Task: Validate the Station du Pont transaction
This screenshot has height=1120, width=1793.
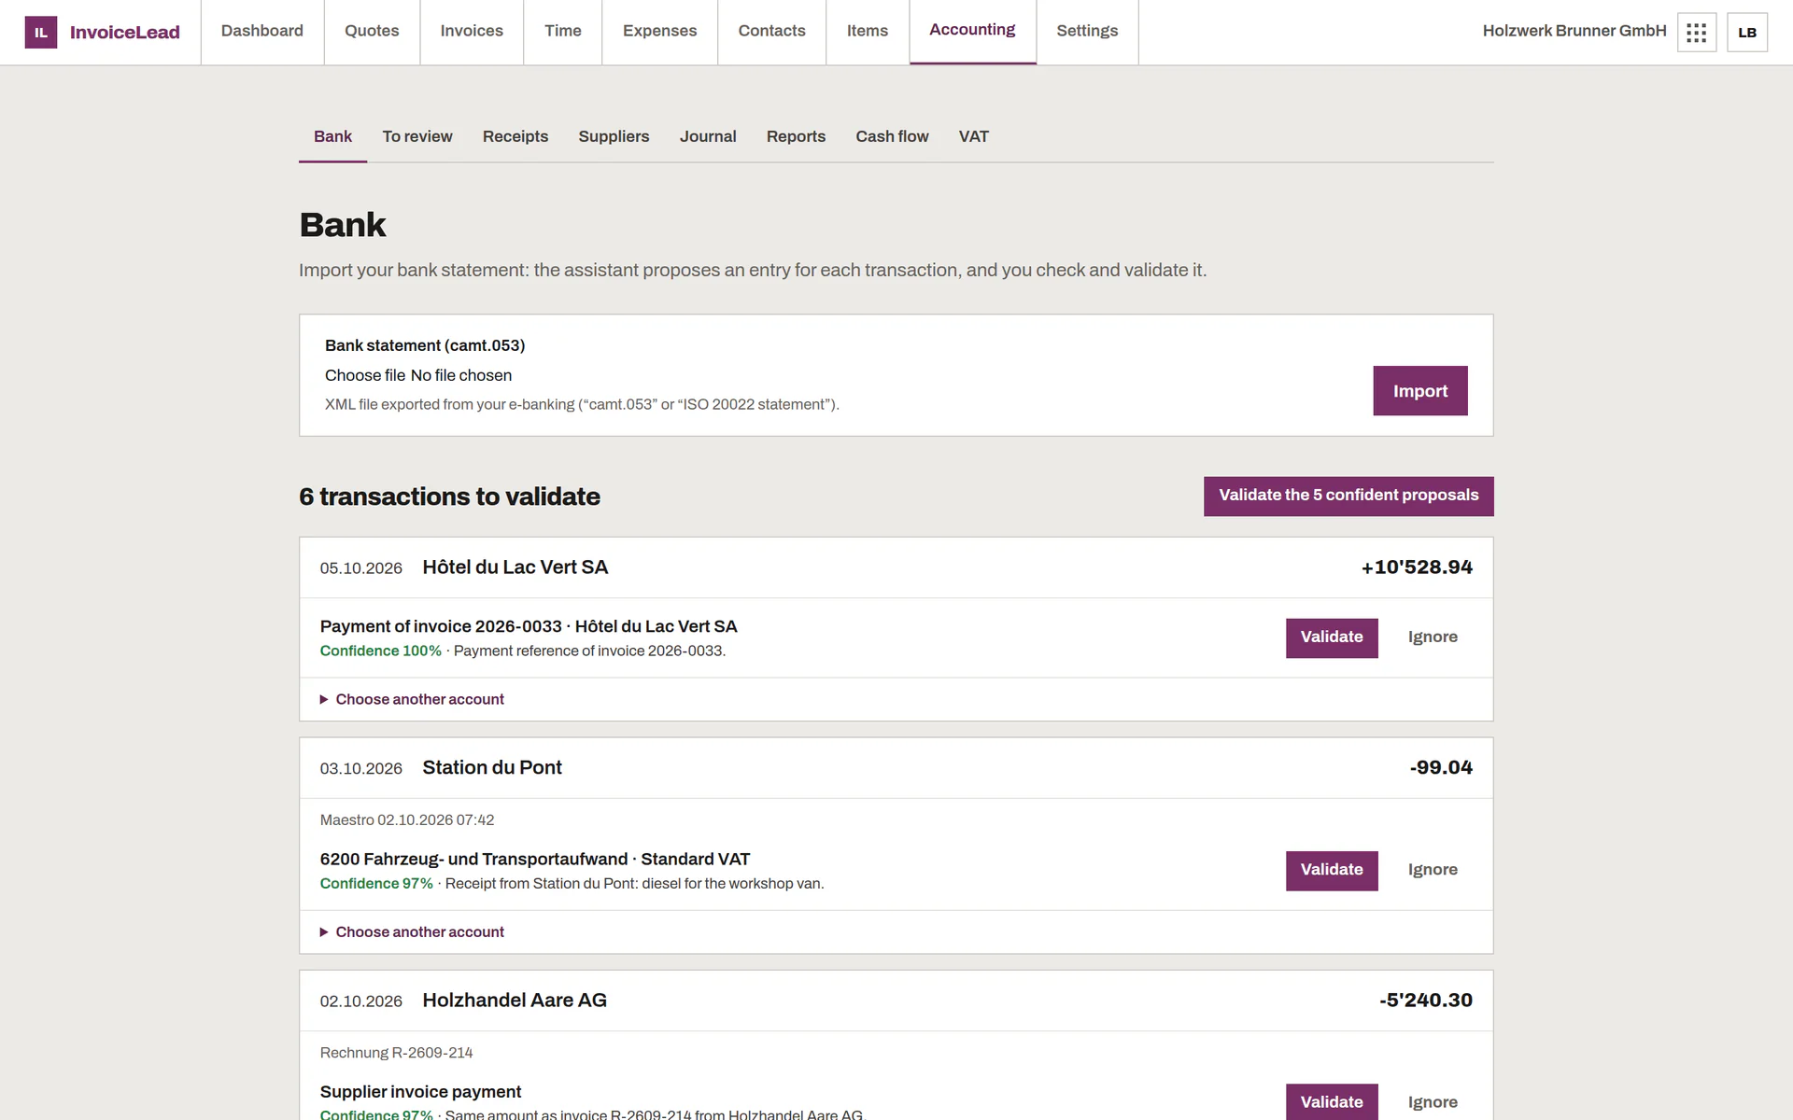Action: [1332, 870]
